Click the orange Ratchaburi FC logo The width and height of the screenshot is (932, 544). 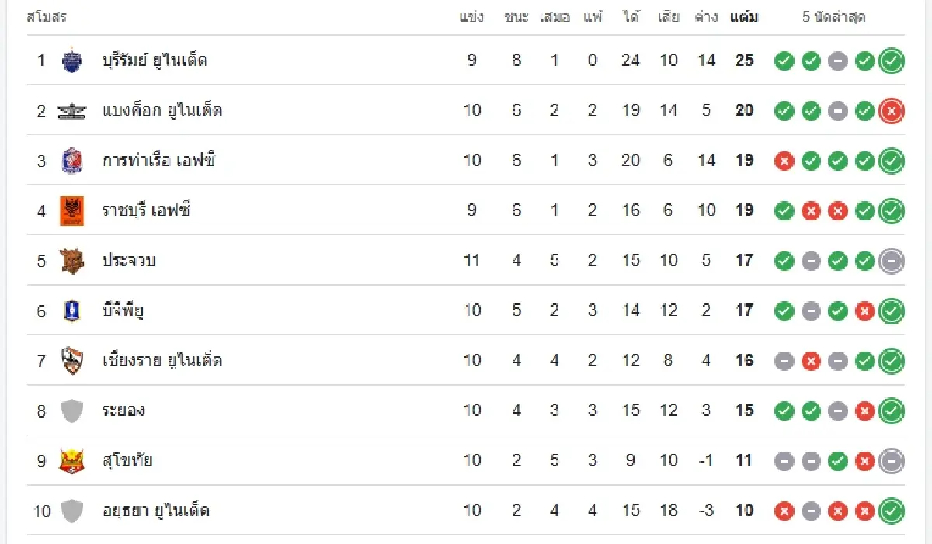pos(71,210)
